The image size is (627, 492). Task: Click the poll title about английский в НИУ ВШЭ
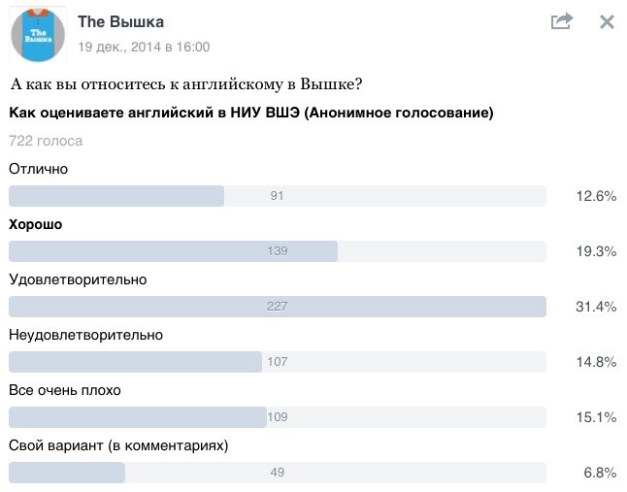(250, 114)
